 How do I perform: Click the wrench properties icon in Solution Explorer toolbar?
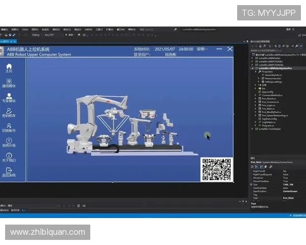click(297, 46)
